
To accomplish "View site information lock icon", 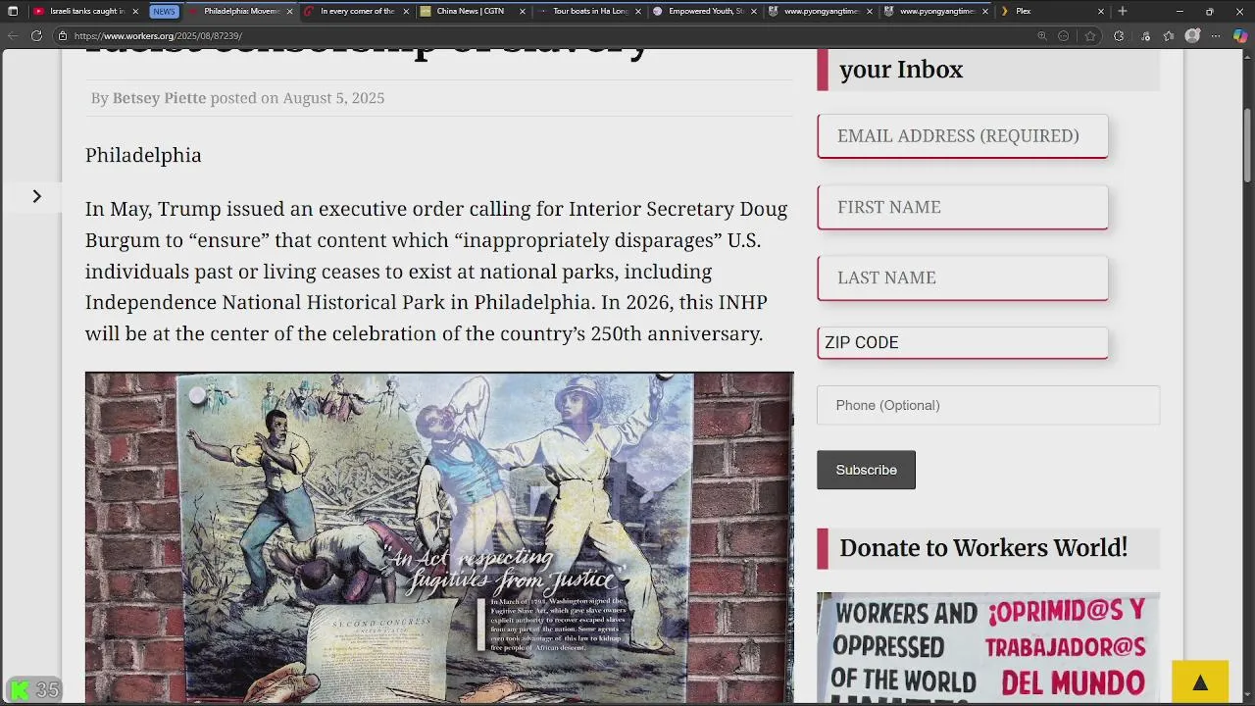I will coord(62,36).
